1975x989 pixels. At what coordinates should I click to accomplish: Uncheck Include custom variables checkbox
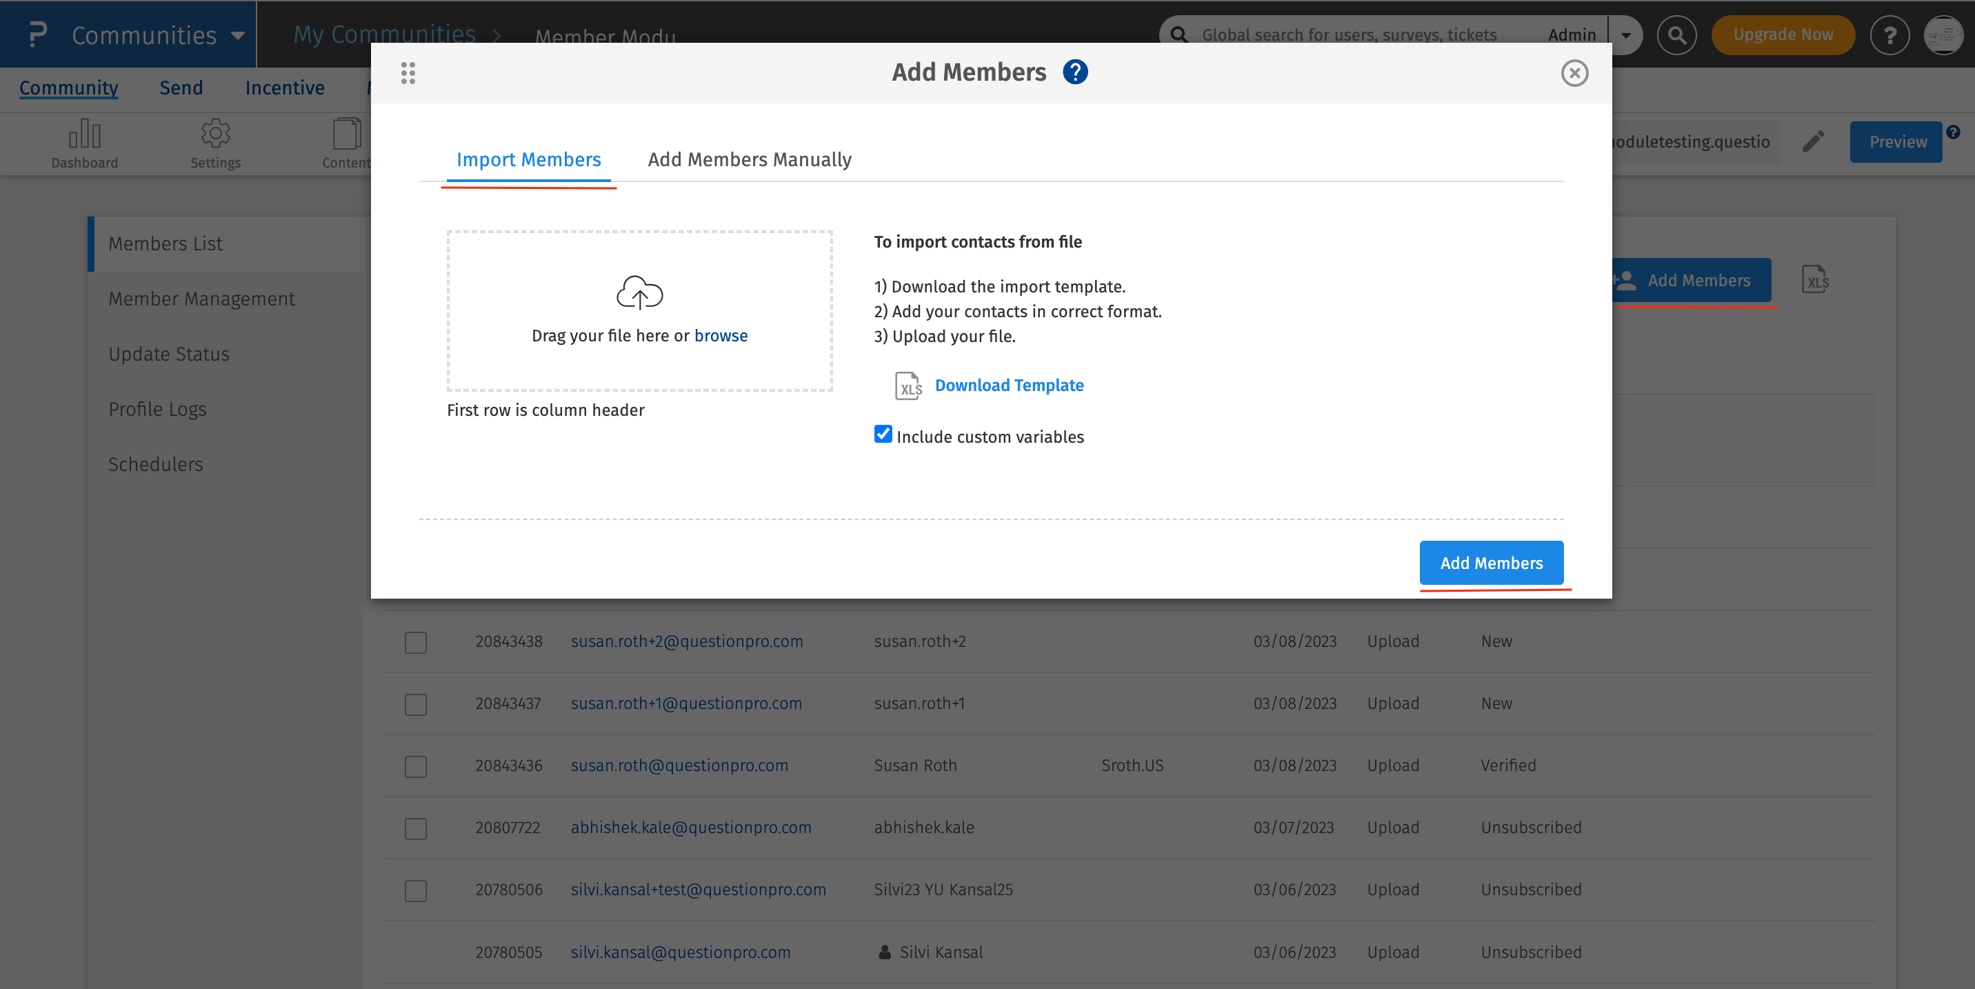click(883, 434)
